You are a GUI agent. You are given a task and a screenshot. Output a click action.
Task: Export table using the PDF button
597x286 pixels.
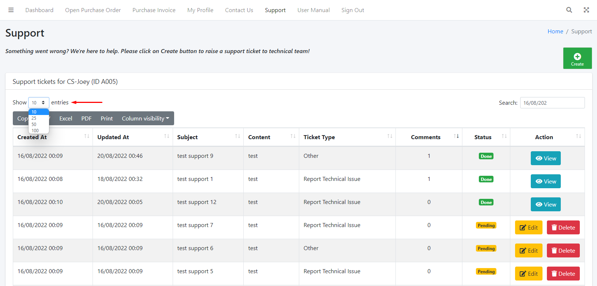[86, 118]
